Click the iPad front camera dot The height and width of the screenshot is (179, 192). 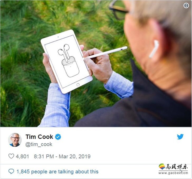coord(58,37)
